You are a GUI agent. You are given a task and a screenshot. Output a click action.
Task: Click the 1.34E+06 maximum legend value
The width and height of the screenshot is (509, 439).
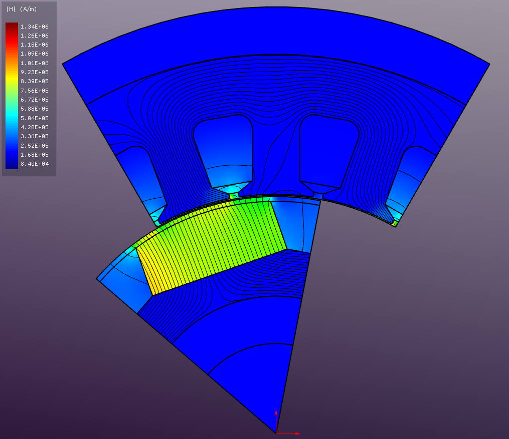pos(34,27)
